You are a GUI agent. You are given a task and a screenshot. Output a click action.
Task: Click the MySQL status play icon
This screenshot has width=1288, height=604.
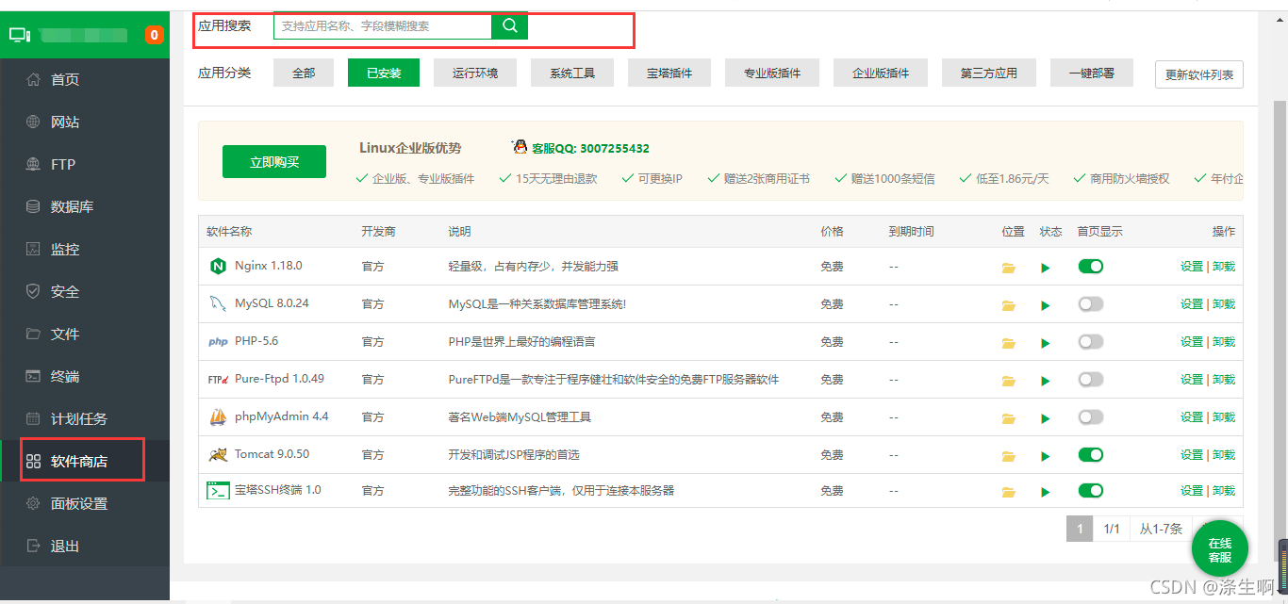click(1045, 305)
